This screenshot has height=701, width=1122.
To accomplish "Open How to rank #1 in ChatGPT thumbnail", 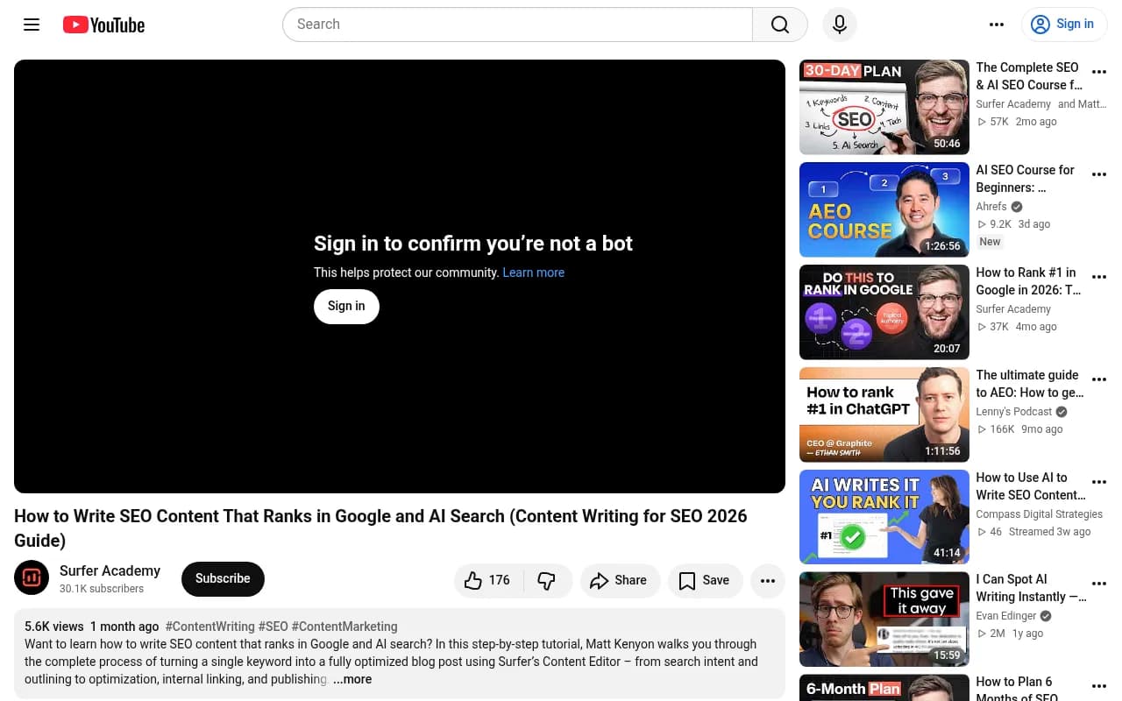I will pos(884,414).
